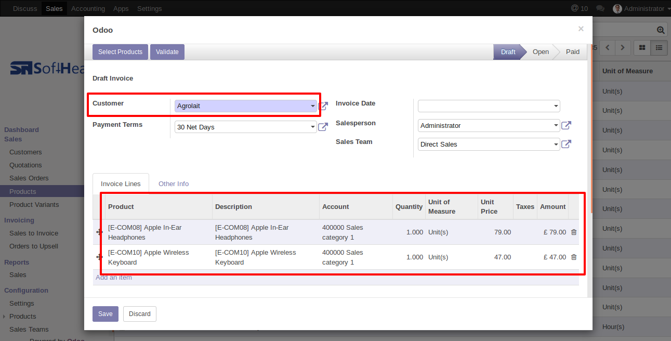Viewport: 671px width, 341px height.
Task: Open the Discuss menu
Action: [25, 8]
